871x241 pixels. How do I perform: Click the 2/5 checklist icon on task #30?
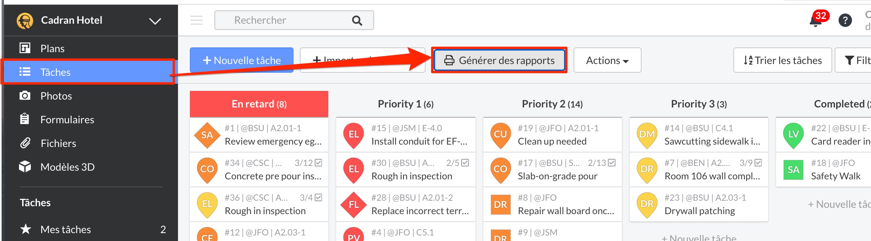(465, 163)
